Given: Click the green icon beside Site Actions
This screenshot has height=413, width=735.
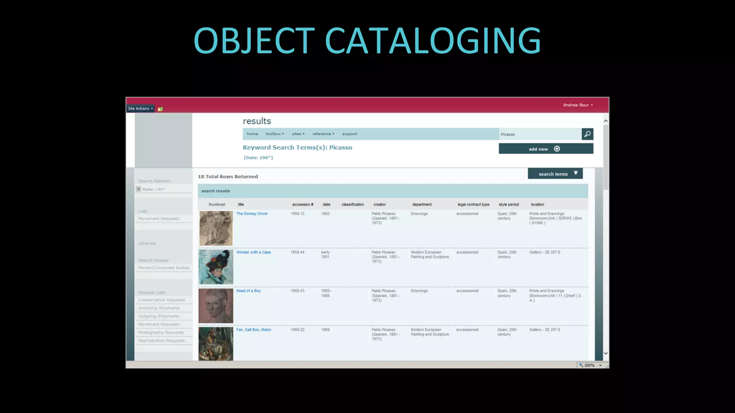Looking at the screenshot, I should tap(160, 109).
